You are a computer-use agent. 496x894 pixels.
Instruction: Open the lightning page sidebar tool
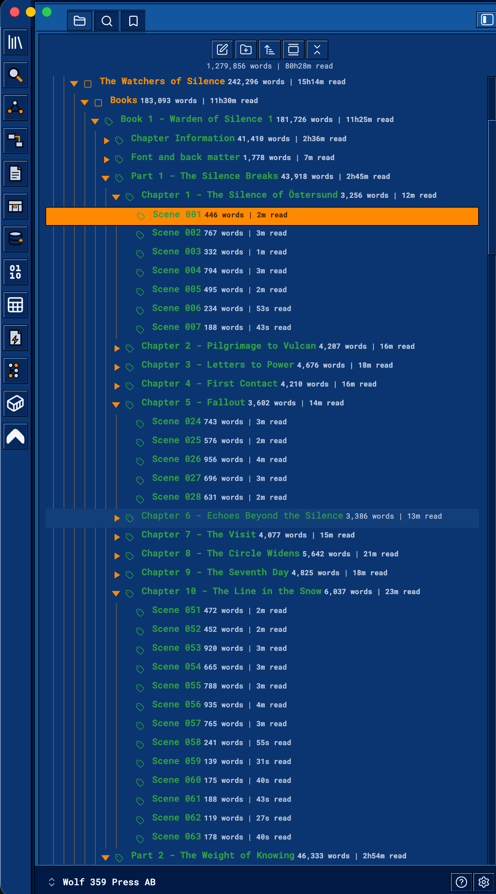[15, 338]
